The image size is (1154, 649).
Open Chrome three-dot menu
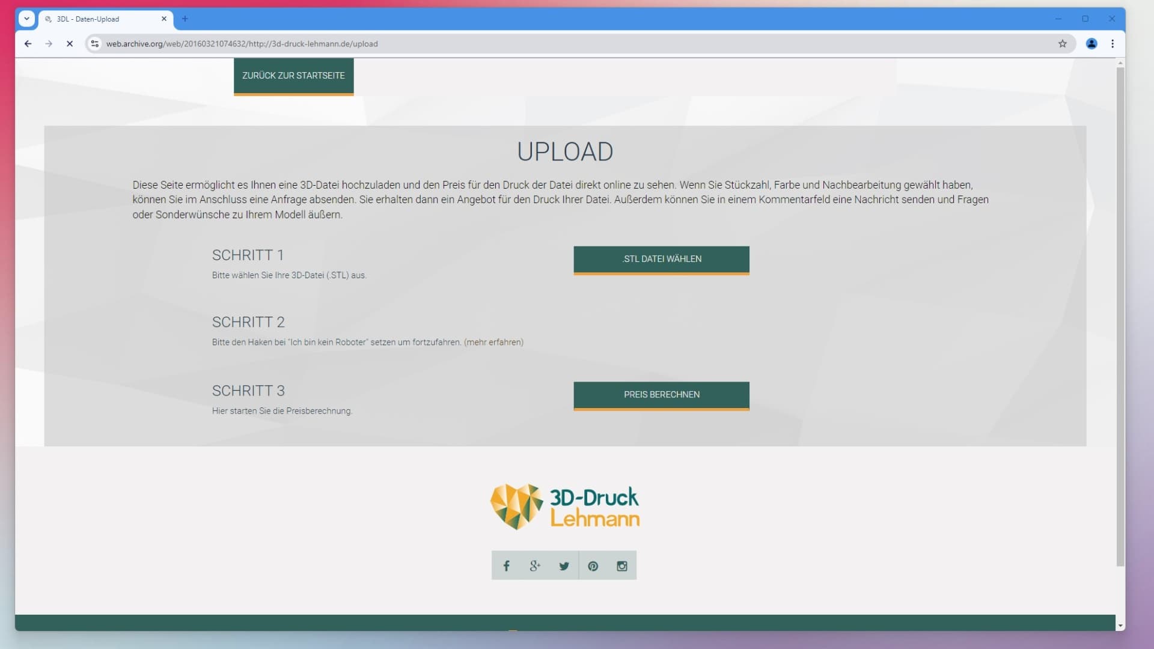point(1113,44)
